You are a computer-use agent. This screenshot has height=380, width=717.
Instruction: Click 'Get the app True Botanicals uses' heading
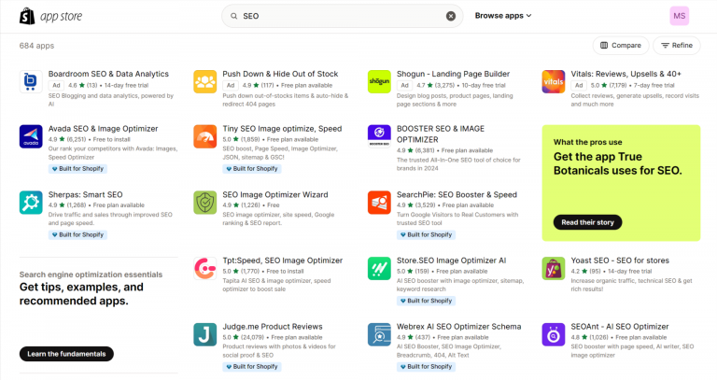pyautogui.click(x=618, y=163)
